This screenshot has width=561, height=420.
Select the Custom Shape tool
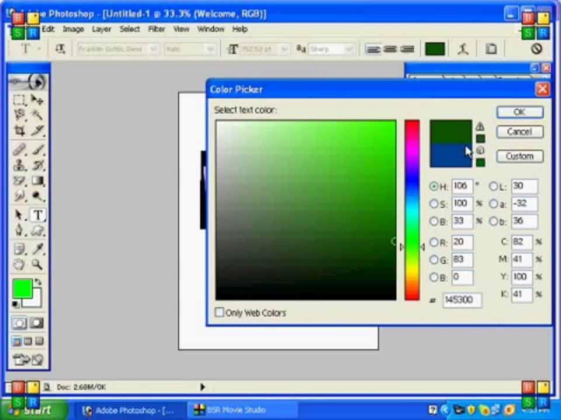(37, 231)
